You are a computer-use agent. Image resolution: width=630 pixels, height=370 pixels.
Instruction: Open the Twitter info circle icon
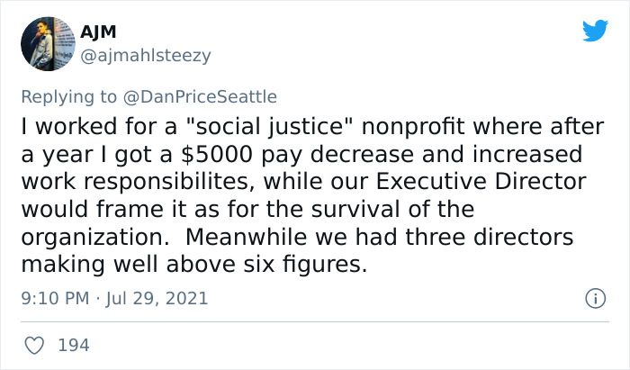594,297
